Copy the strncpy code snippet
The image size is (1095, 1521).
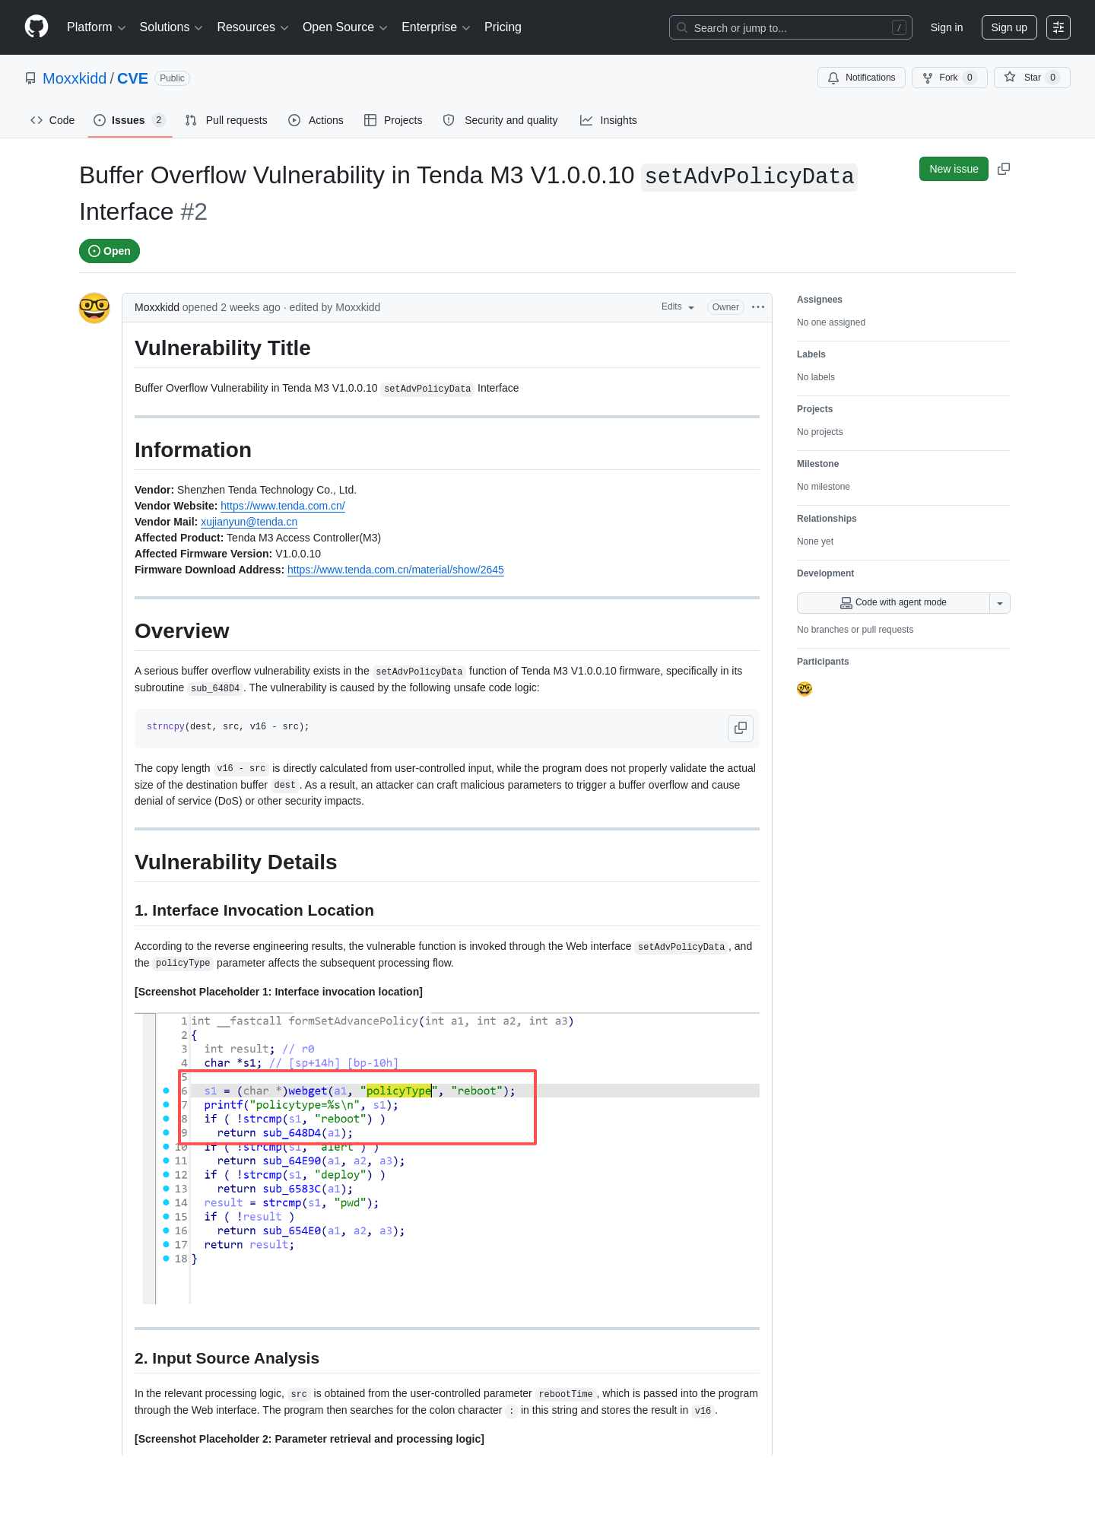pyautogui.click(x=741, y=728)
